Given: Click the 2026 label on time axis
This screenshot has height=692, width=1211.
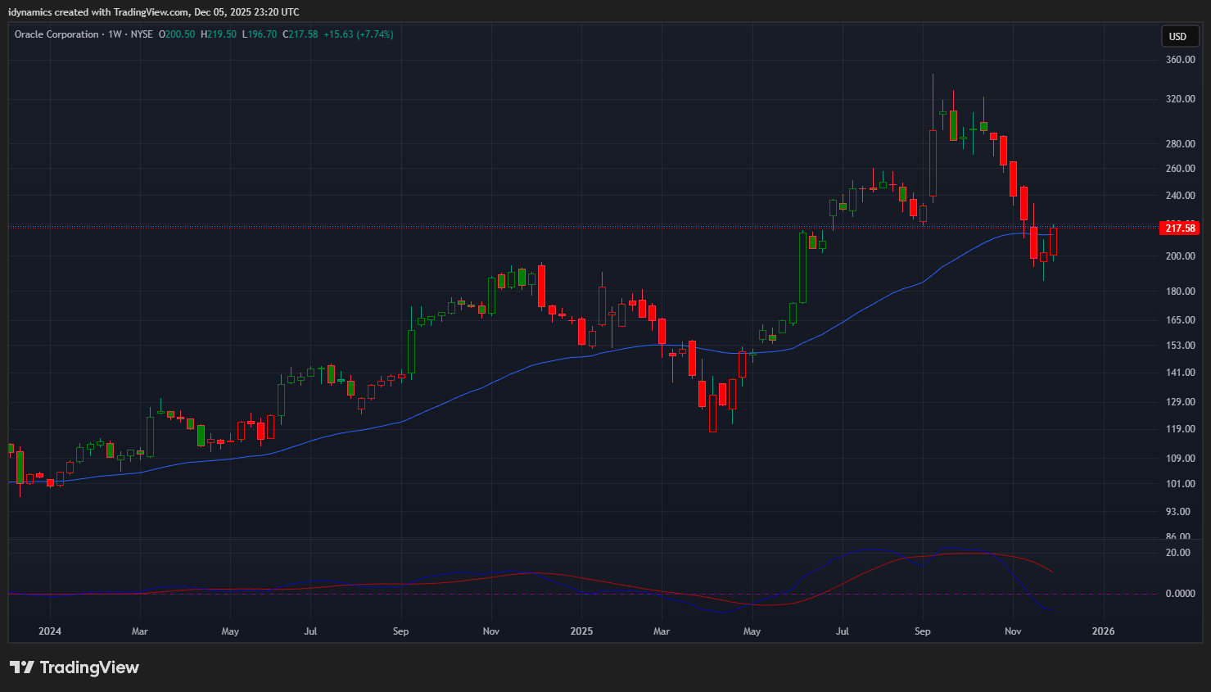Looking at the screenshot, I should [x=1103, y=631].
